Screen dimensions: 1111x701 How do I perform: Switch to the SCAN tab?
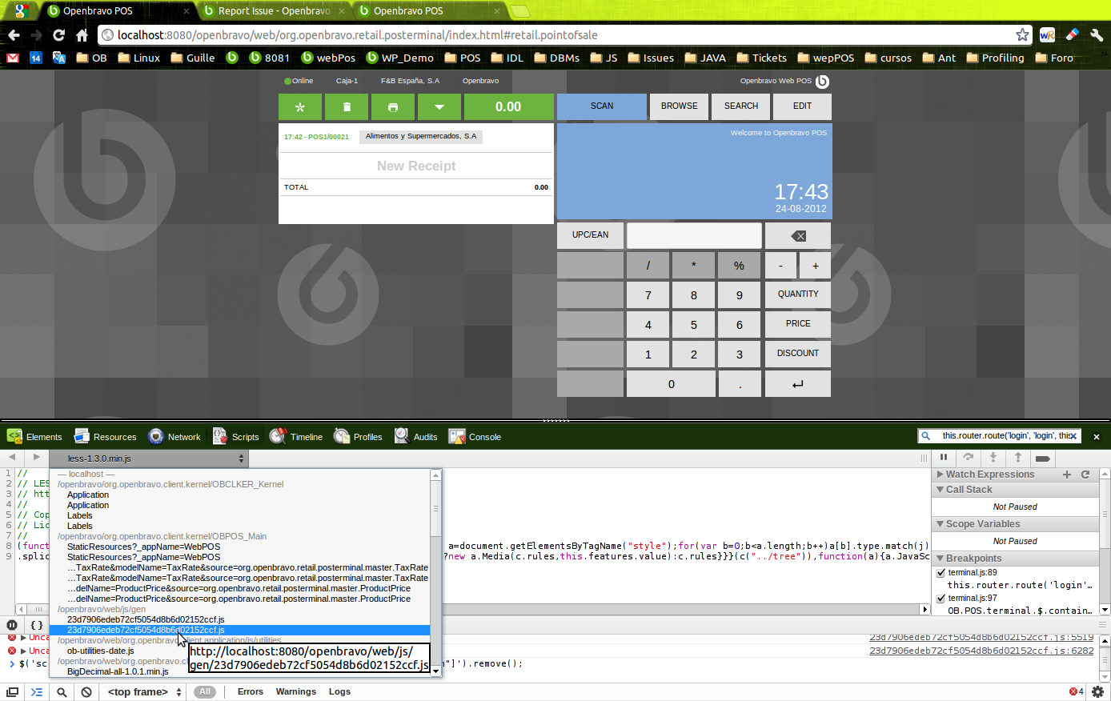coord(602,106)
